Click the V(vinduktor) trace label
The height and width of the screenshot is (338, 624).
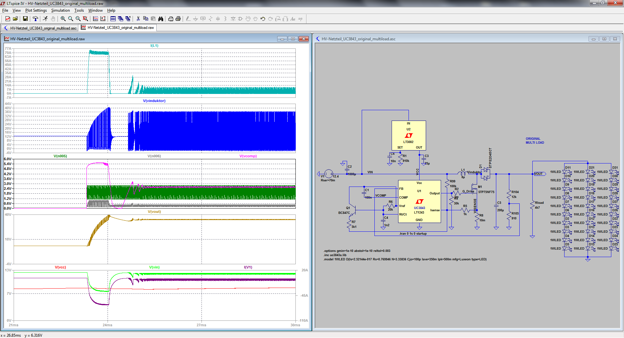[x=154, y=101]
